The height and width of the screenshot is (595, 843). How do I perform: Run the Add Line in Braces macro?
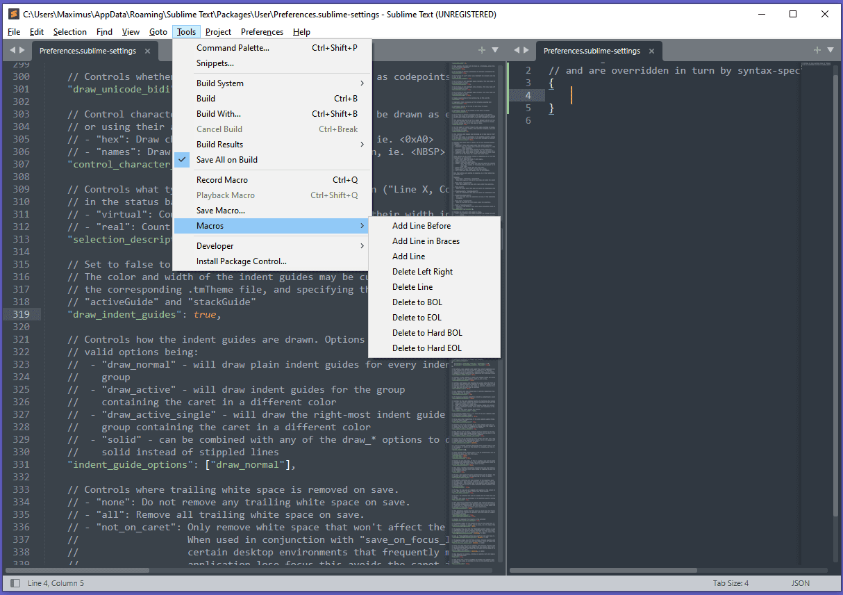(434, 241)
